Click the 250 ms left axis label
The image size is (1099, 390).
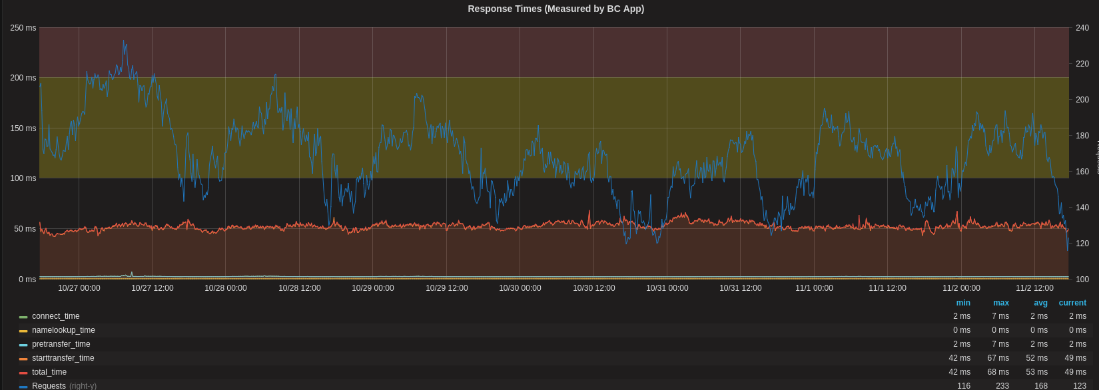(23, 28)
